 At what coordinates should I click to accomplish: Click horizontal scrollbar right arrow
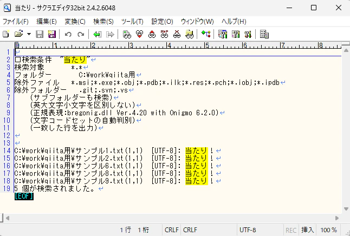[337, 218]
